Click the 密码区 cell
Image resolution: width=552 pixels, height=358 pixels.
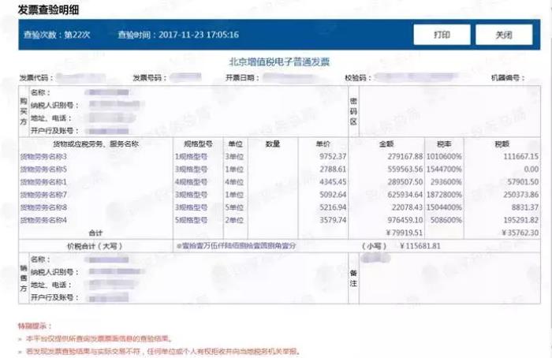coord(353,112)
